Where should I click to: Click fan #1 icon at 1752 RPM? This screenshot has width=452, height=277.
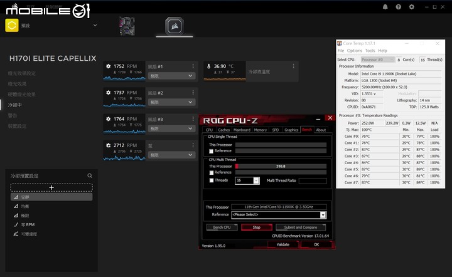click(x=109, y=66)
